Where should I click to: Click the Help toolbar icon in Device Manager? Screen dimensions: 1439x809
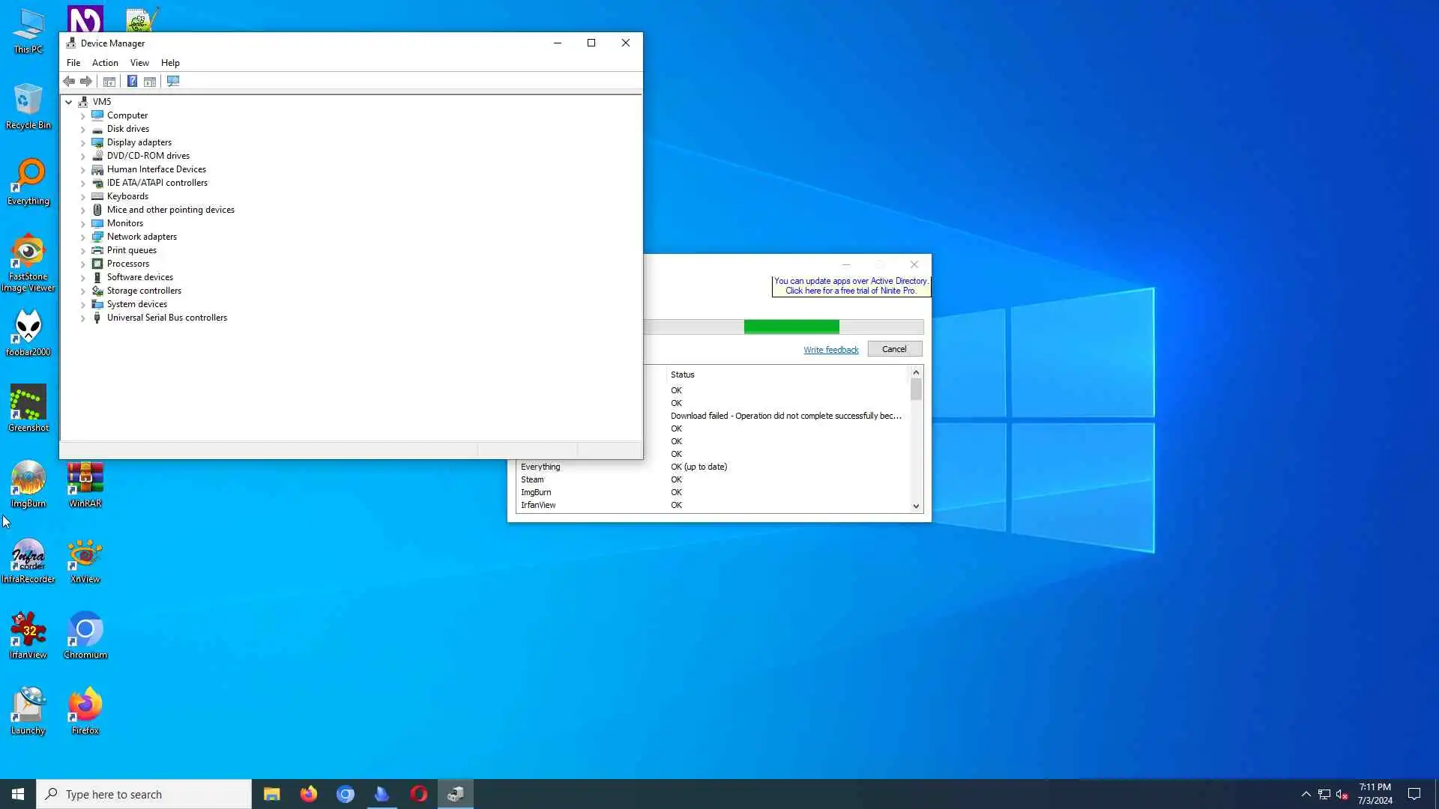pyautogui.click(x=132, y=81)
